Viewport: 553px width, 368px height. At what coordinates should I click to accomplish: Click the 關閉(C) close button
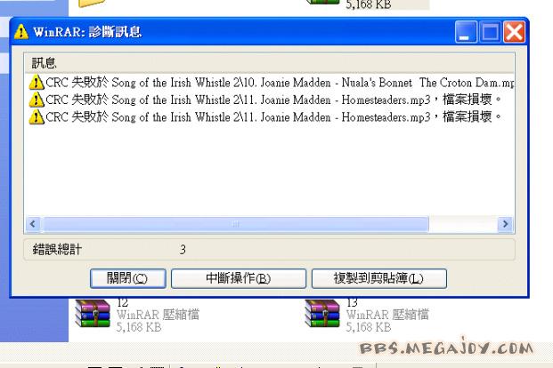(x=127, y=278)
